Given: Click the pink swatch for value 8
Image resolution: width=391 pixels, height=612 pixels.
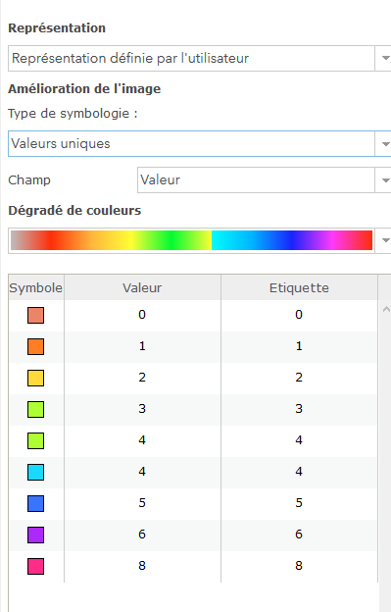Looking at the screenshot, I should tap(36, 566).
